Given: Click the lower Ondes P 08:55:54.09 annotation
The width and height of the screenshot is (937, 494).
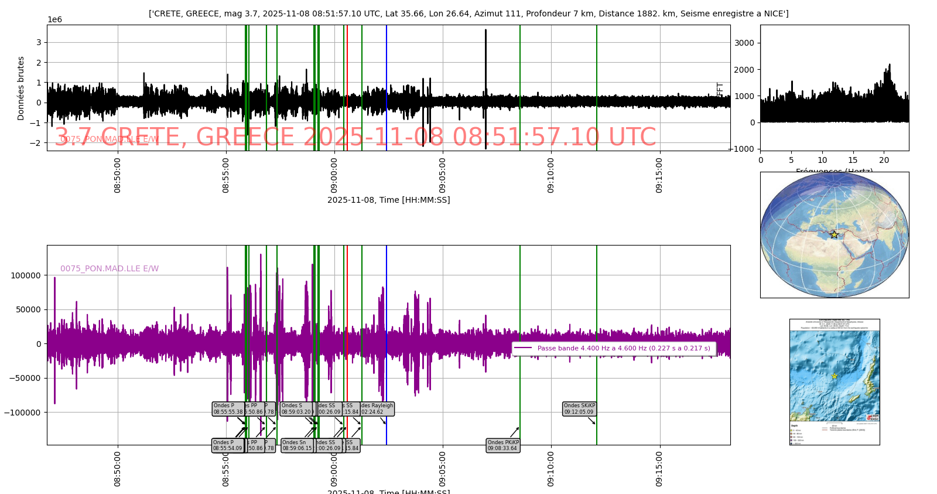Looking at the screenshot, I should point(227,445).
